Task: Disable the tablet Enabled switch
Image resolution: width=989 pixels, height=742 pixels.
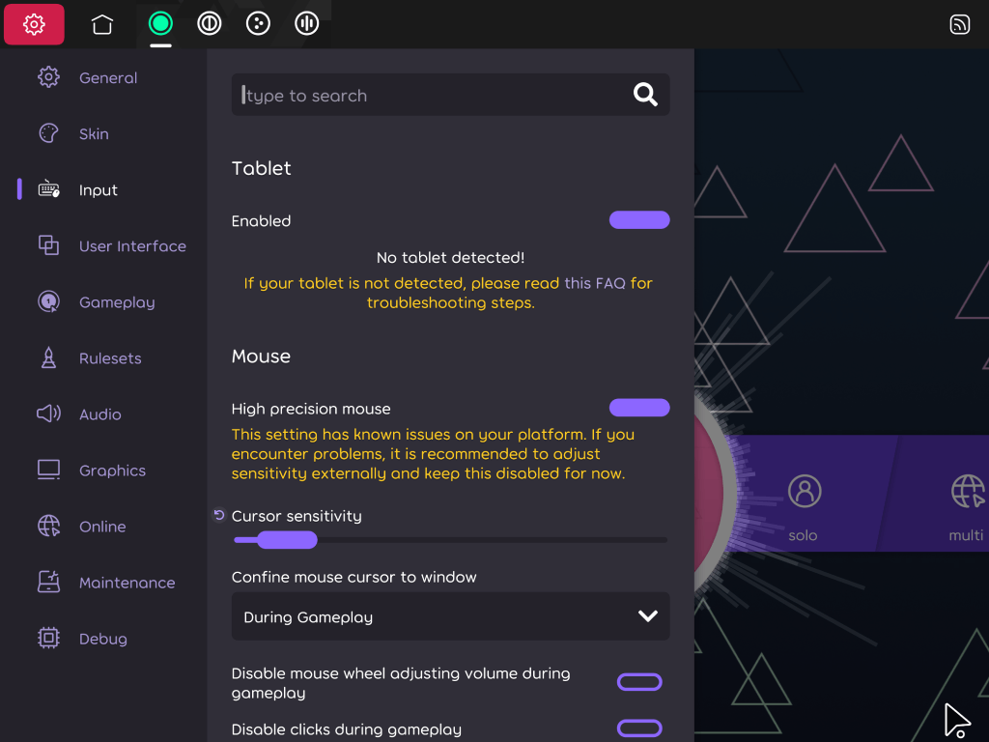Action: point(639,219)
